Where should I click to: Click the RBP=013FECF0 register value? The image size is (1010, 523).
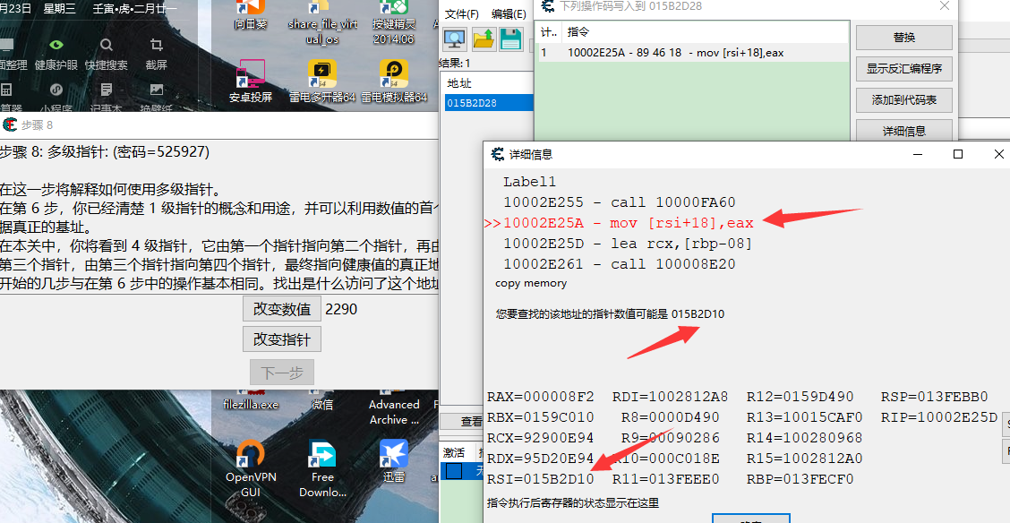[800, 479]
